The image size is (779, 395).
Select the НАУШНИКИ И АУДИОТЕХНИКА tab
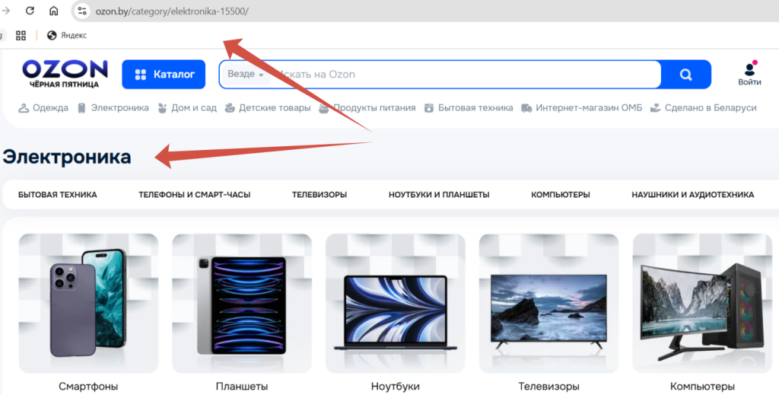tap(692, 195)
